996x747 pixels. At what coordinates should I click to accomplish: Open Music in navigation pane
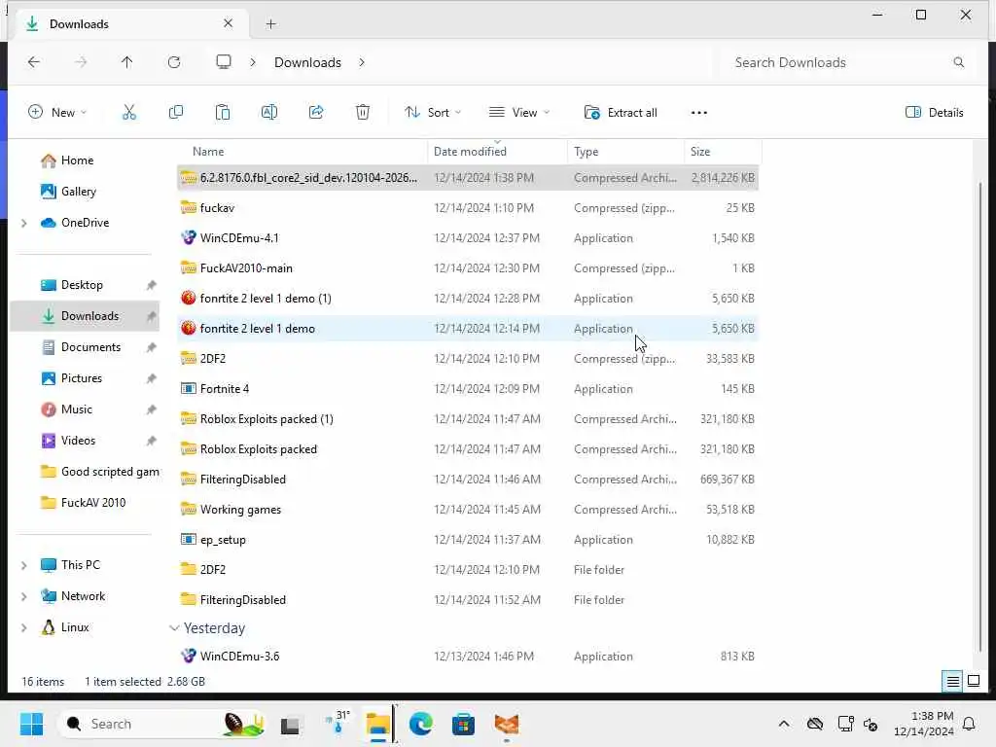pos(76,409)
